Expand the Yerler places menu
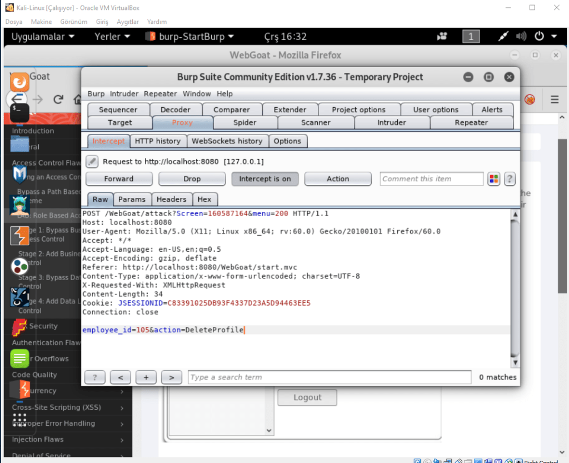 coord(112,37)
